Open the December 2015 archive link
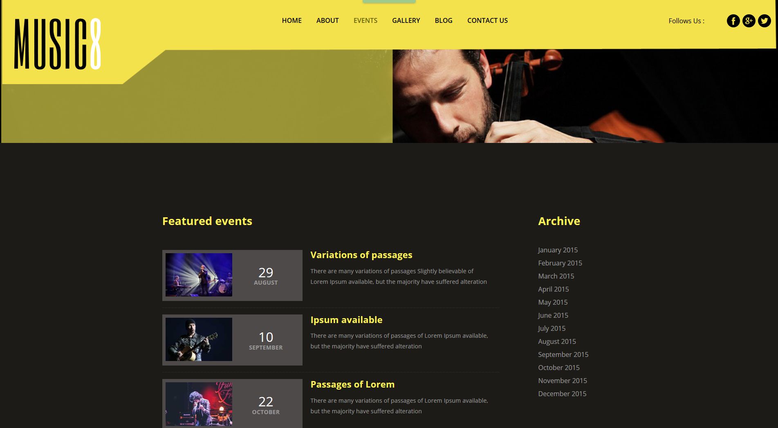 (562, 394)
